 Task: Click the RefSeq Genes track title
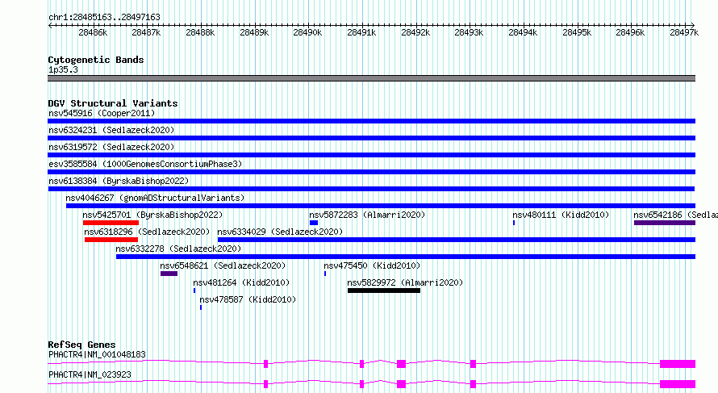click(x=81, y=345)
